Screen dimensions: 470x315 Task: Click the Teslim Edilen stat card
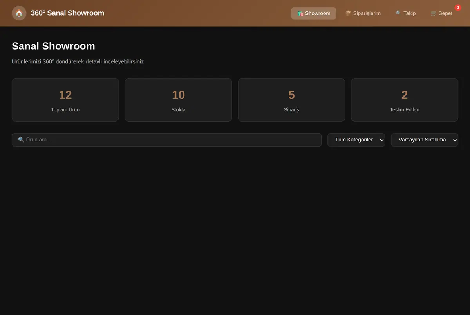point(405,100)
